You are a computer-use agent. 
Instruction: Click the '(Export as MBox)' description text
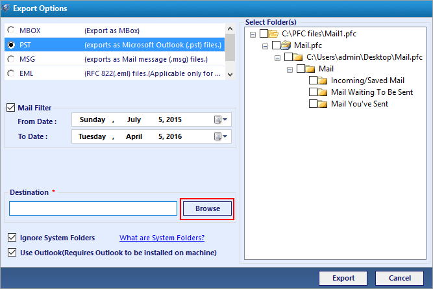click(x=112, y=31)
